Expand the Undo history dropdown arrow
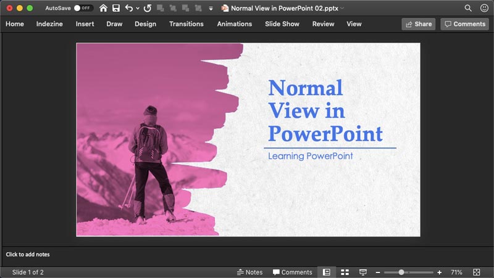Viewport: 494px width, 278px height. [137, 9]
